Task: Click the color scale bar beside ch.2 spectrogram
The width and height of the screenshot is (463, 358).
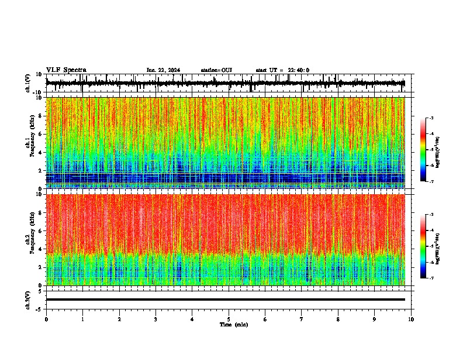Action: 423,246
